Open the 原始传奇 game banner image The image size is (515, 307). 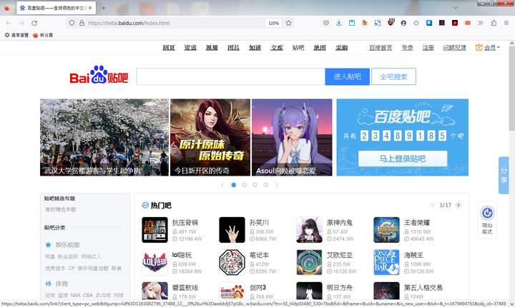(210, 137)
